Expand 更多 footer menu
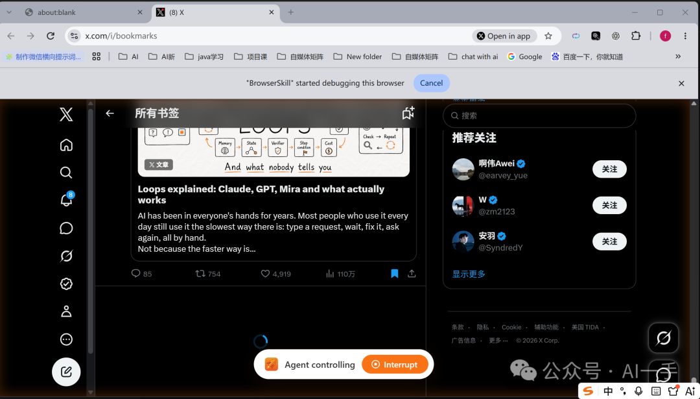This screenshot has width=700, height=399. tap(498, 341)
